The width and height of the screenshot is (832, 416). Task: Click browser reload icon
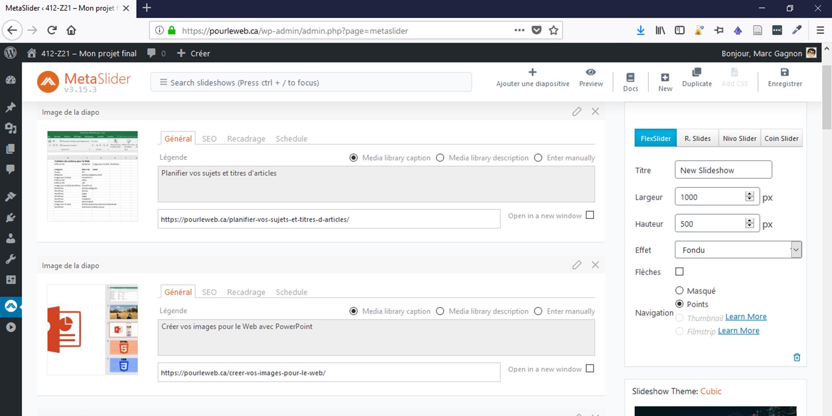(x=52, y=30)
